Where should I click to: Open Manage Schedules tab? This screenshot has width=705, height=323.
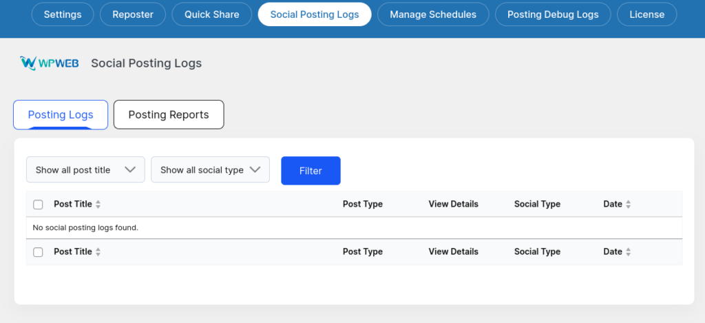click(433, 14)
